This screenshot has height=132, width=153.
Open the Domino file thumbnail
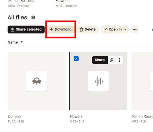point(37,81)
